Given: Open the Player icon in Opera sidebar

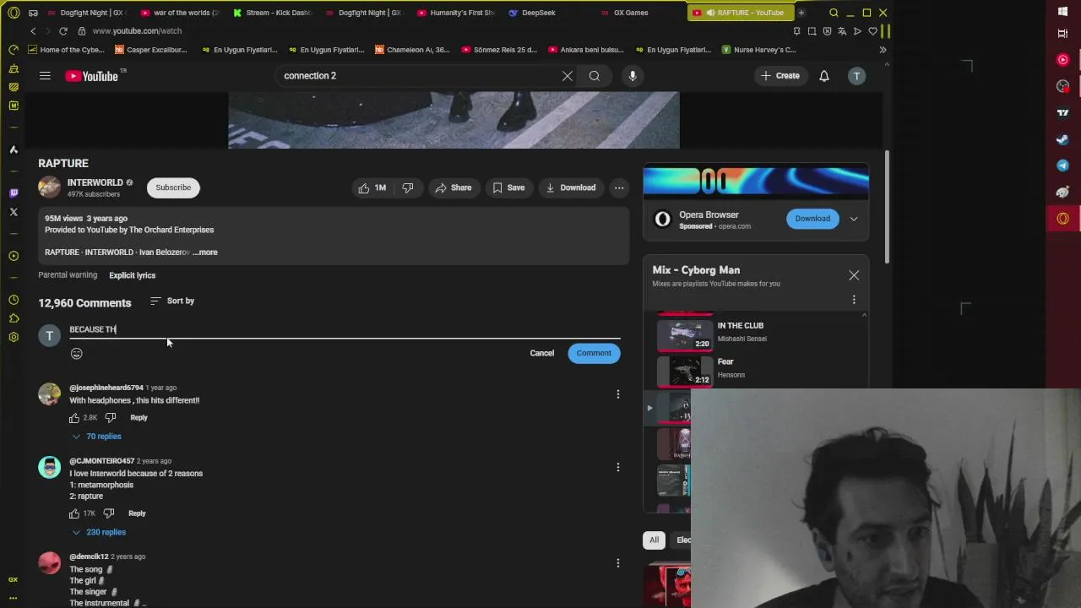Looking at the screenshot, I should [x=14, y=256].
